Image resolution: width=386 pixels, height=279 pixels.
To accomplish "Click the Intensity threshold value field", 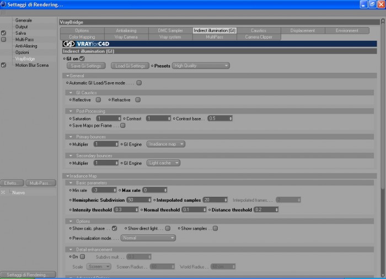I will (126, 210).
